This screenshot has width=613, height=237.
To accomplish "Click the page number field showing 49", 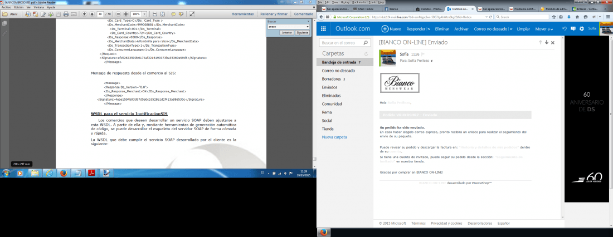I will click(100, 14).
